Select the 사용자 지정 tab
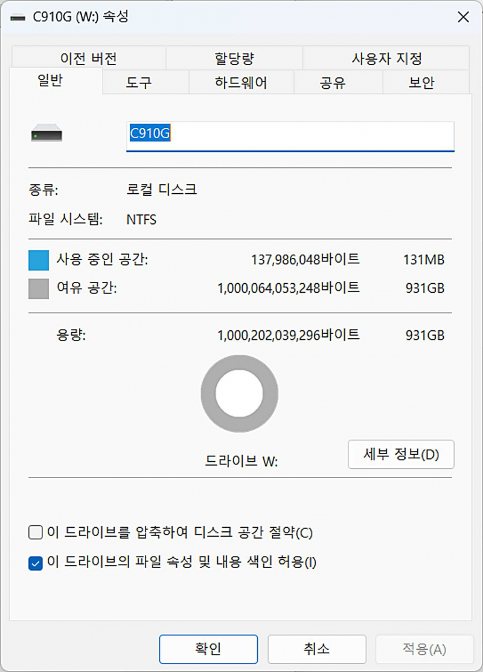The width and height of the screenshot is (483, 672). coord(386,59)
